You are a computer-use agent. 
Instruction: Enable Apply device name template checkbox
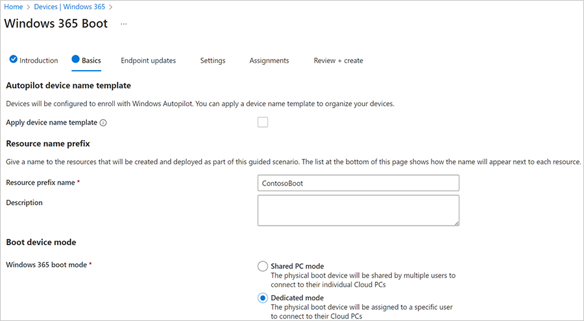coord(263,122)
